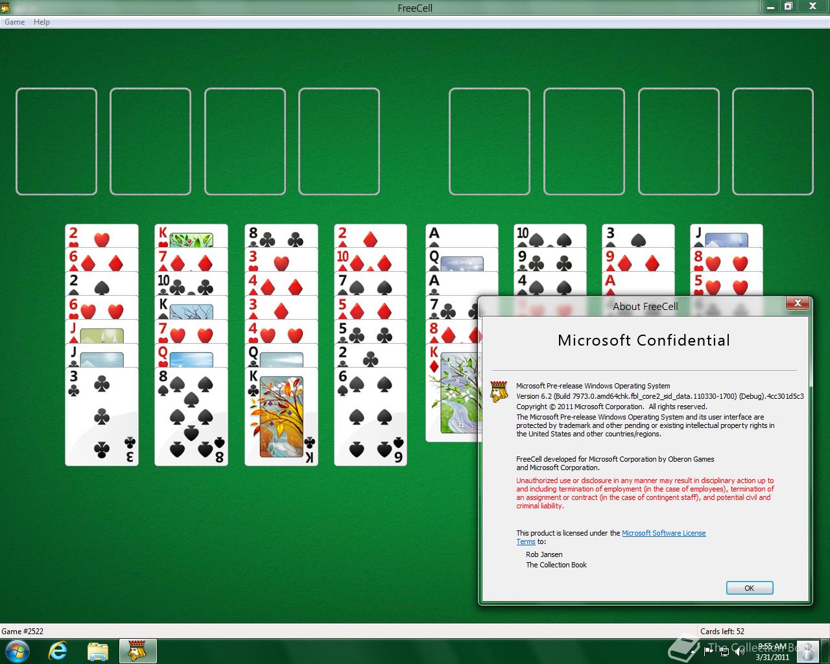Image resolution: width=830 pixels, height=664 pixels.
Task: Open the volume speaker icon
Action: pos(739,651)
